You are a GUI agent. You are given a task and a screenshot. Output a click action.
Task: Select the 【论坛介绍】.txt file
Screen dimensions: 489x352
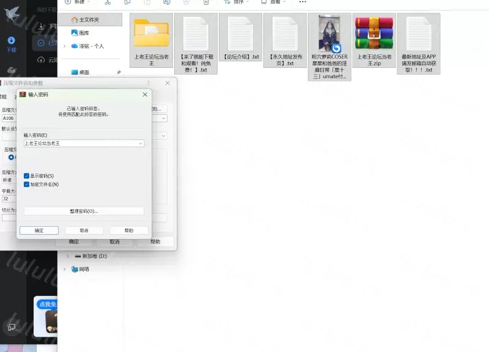click(240, 37)
